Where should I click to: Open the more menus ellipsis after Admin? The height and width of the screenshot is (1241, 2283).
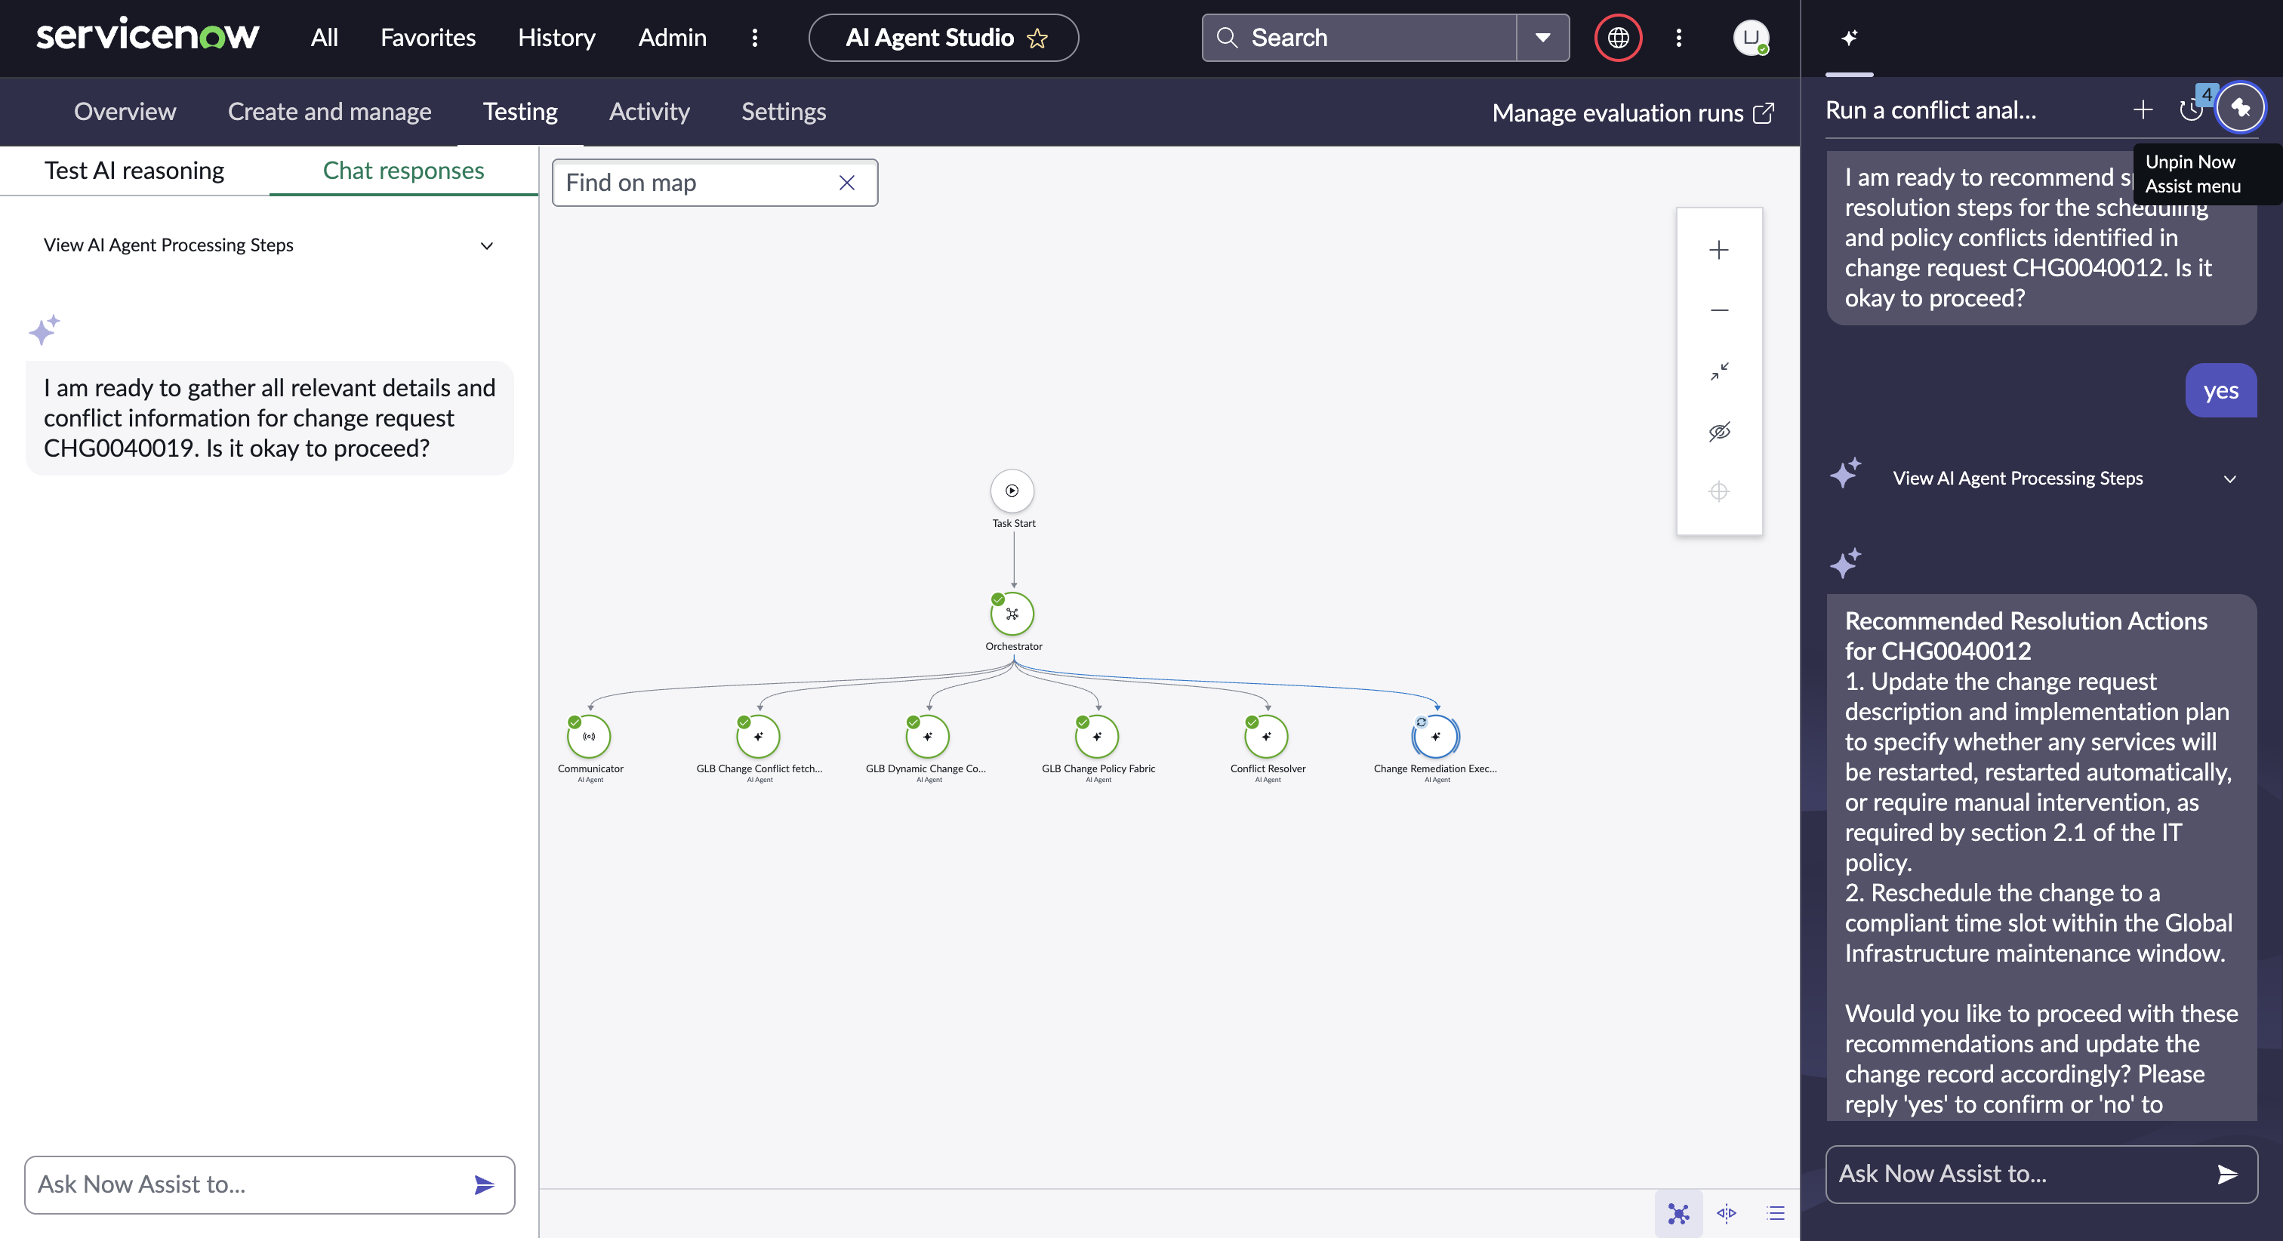coord(754,37)
